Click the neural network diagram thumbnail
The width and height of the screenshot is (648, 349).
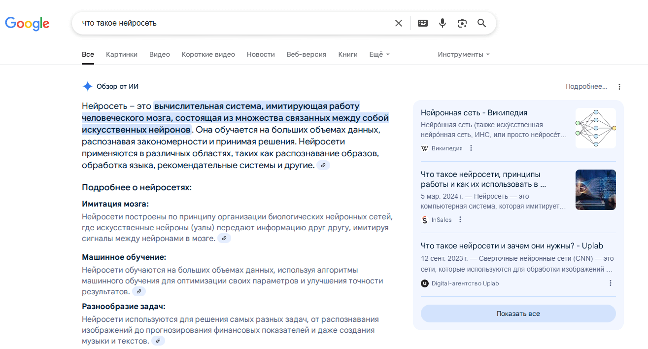tap(595, 128)
